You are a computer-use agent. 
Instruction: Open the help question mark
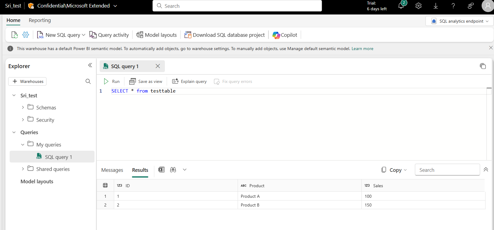coord(453,6)
